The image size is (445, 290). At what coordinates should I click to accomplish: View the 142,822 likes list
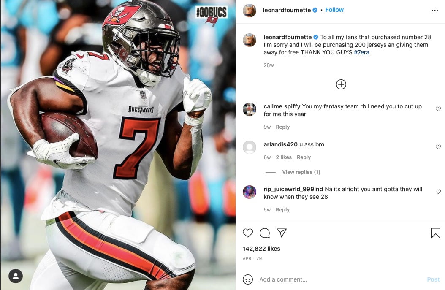tap(261, 249)
